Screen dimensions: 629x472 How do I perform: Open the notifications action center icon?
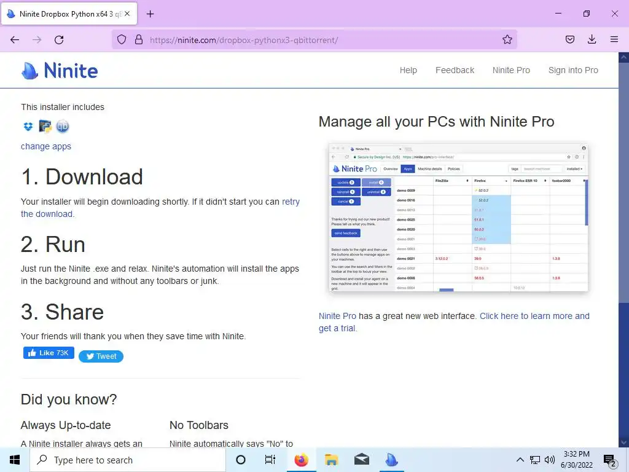pyautogui.click(x=610, y=460)
